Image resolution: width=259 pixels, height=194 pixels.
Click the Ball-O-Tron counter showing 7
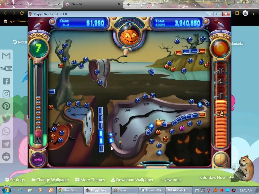point(38,48)
